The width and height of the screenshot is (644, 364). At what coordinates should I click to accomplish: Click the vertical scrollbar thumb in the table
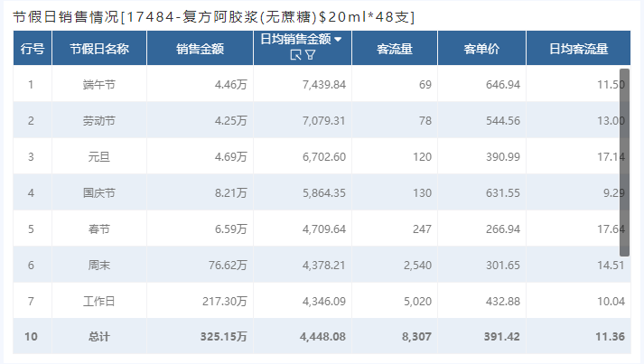[624, 163]
